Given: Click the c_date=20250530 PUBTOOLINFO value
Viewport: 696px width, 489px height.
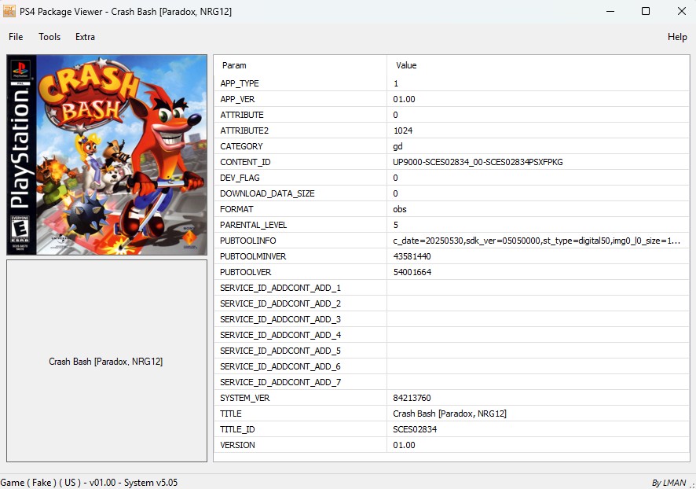Looking at the screenshot, I should tap(537, 241).
